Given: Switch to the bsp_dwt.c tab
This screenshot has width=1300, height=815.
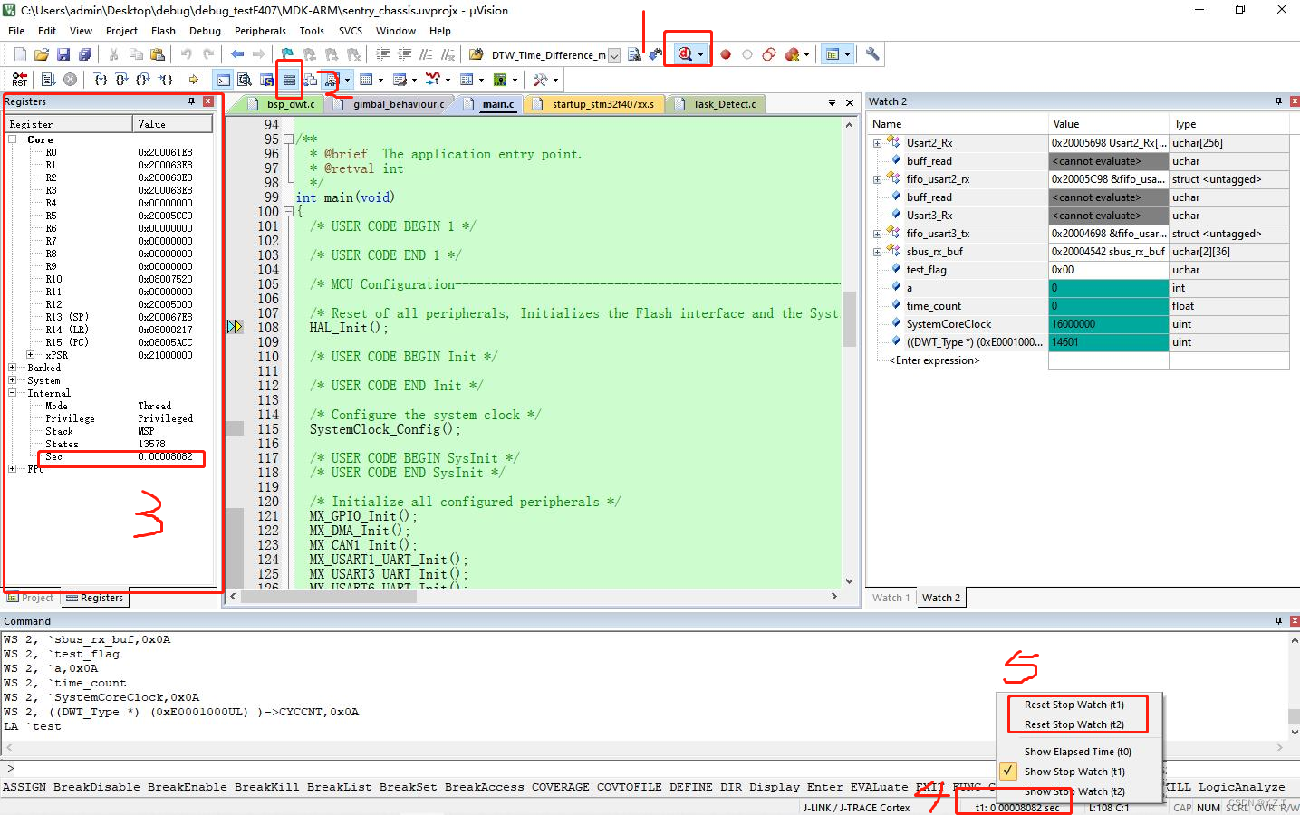Looking at the screenshot, I should coord(281,104).
